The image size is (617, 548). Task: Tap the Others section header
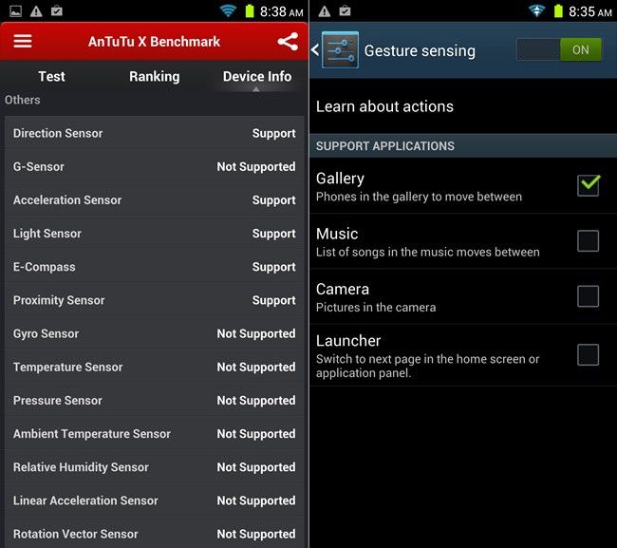click(23, 100)
